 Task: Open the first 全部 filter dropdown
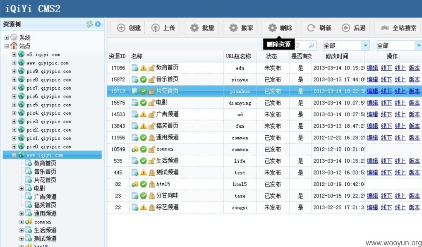pyautogui.click(x=346, y=46)
